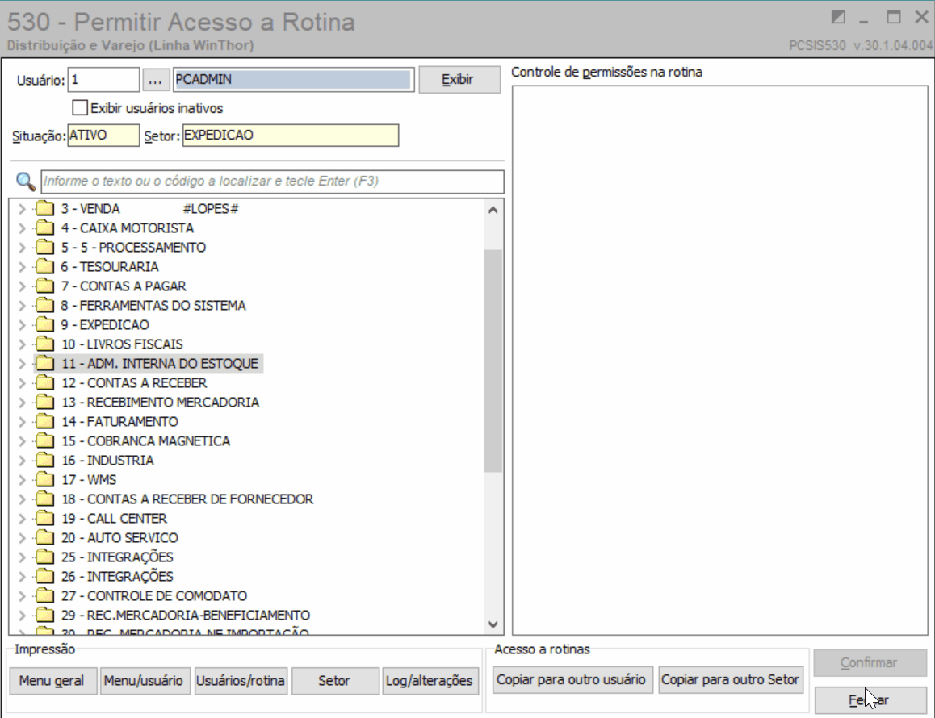Image resolution: width=935 pixels, height=718 pixels.
Task: Click the window restore-down icon in title bar
Action: tap(838, 17)
